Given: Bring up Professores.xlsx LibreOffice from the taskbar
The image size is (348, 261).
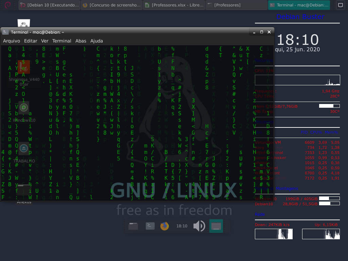Looking at the screenshot, I should pos(174,5).
